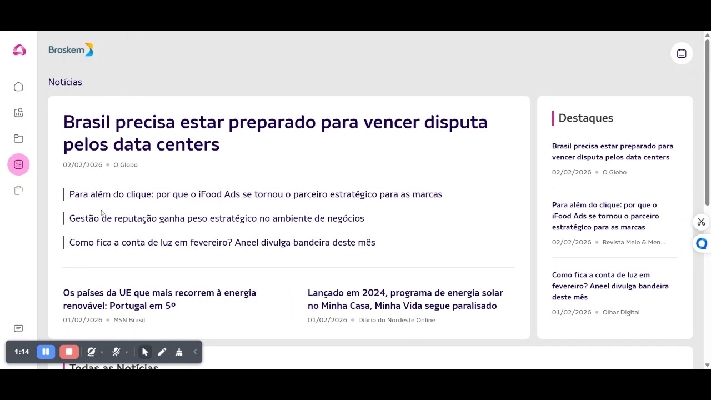The image size is (711, 400).
Task: Select the mouse cursor pointer tool
Action: coord(145,352)
